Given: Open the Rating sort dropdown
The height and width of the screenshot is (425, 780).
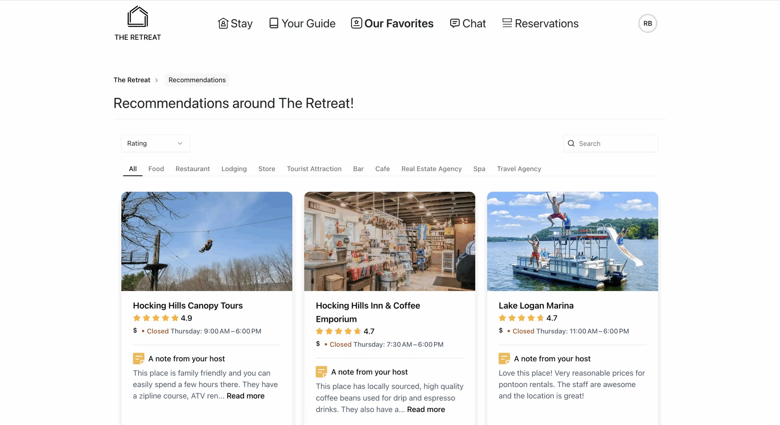Looking at the screenshot, I should coord(155,143).
